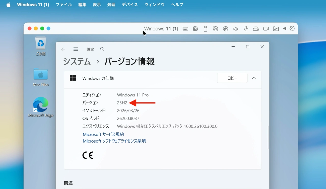Click the hard disk icon in the toolbar

pos(256,29)
